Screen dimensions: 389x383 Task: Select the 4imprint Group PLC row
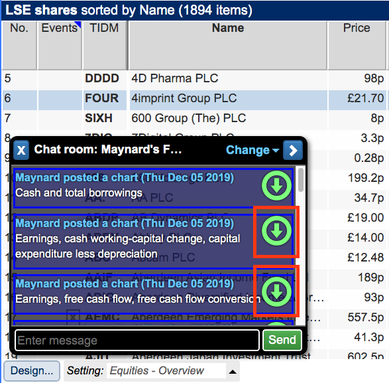tap(194, 98)
